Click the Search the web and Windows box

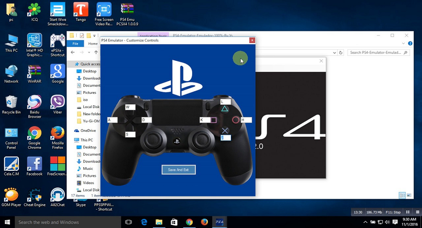coord(68,222)
